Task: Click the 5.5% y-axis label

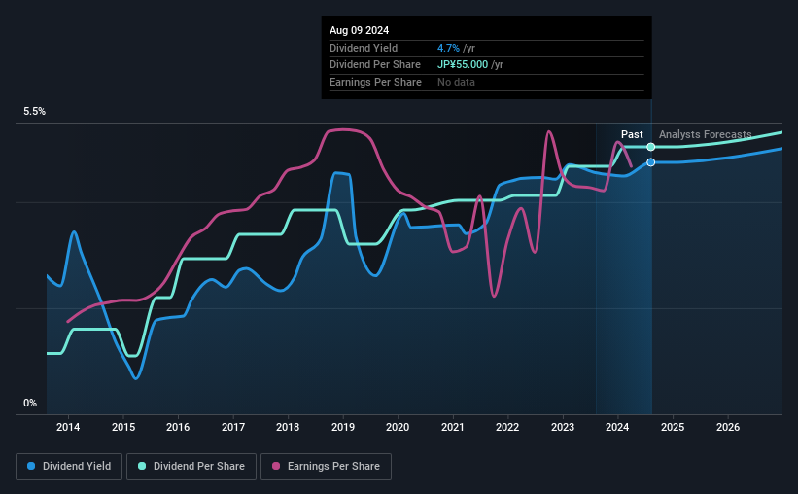Action: 34,111
